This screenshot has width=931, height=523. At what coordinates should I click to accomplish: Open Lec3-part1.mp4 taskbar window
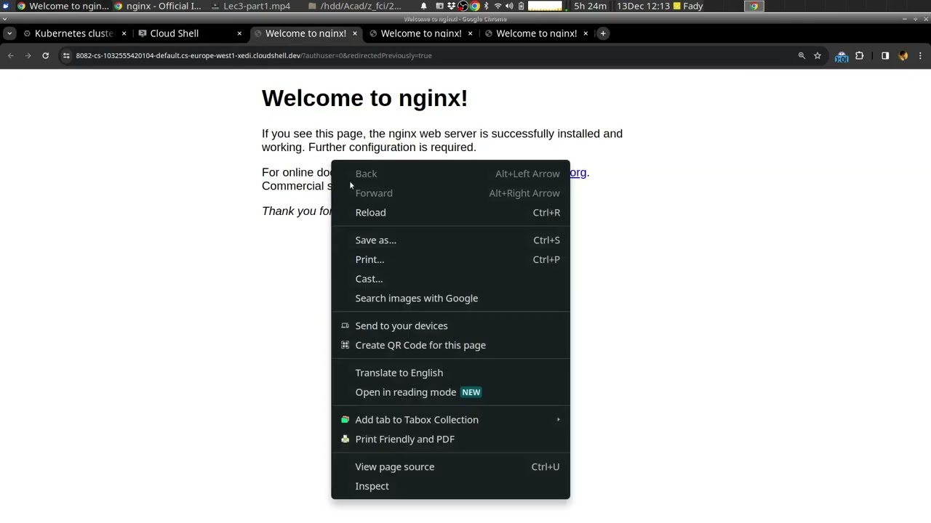[251, 6]
